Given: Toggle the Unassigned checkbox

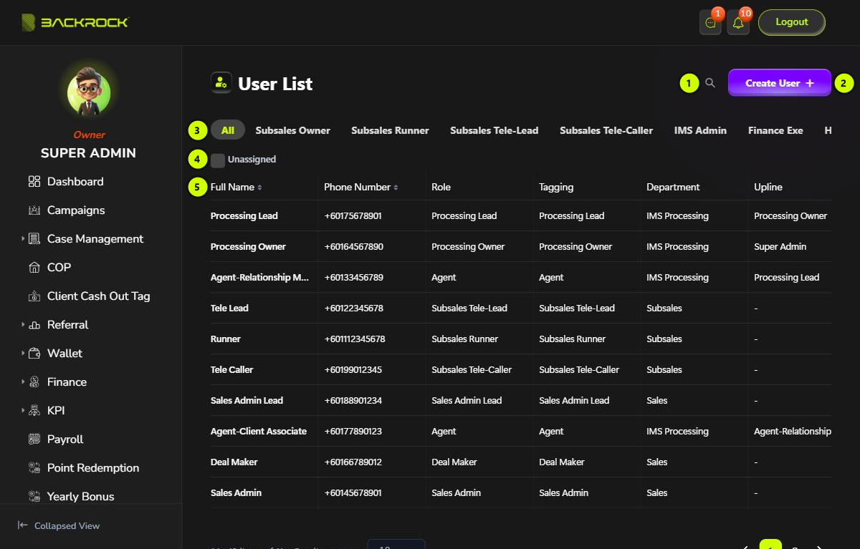Looking at the screenshot, I should coord(218,160).
